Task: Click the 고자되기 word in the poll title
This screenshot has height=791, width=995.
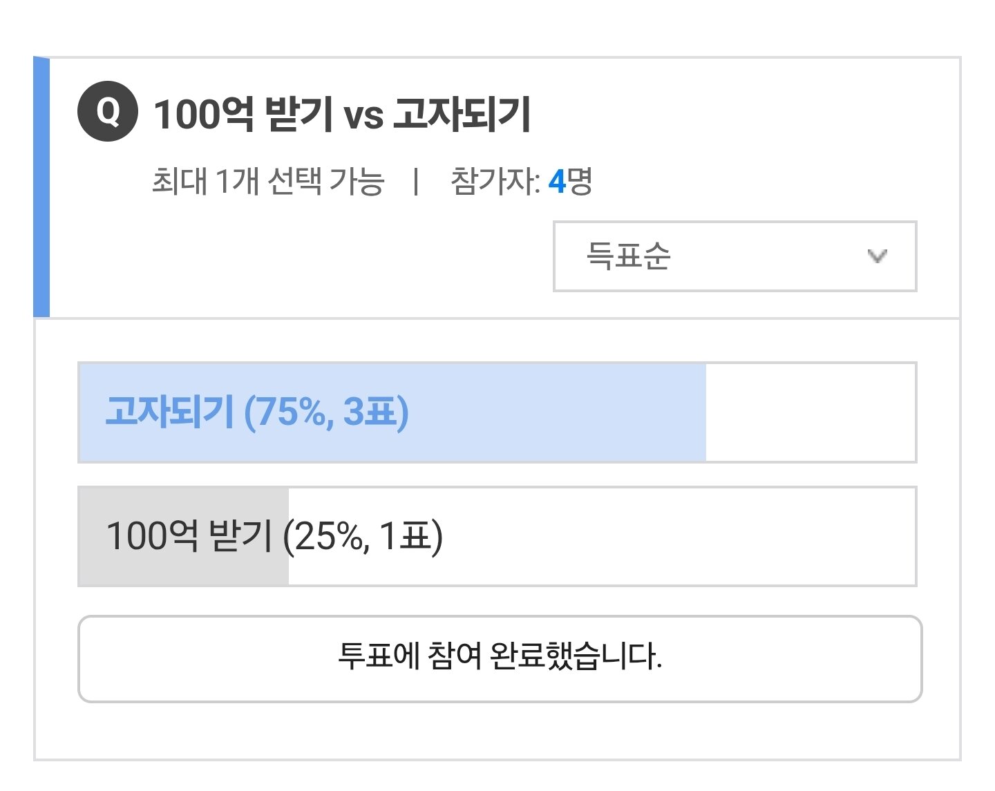Action: pos(462,114)
